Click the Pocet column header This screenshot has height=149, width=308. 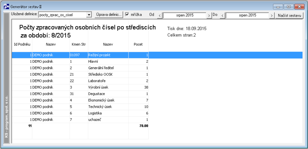tap(138, 44)
